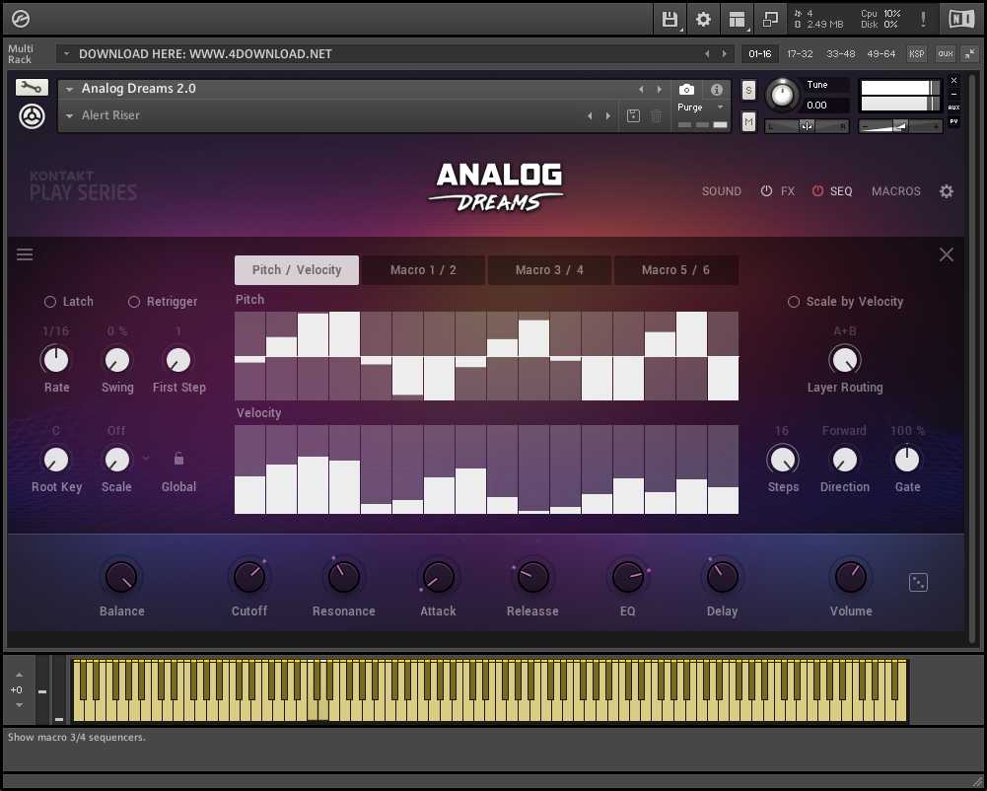987x791 pixels.
Task: Delete snapshot with trash icon
Action: (656, 115)
